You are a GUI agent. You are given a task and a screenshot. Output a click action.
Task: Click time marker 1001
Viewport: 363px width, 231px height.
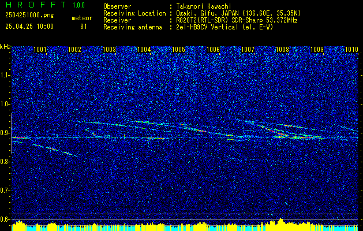[x=40, y=49]
